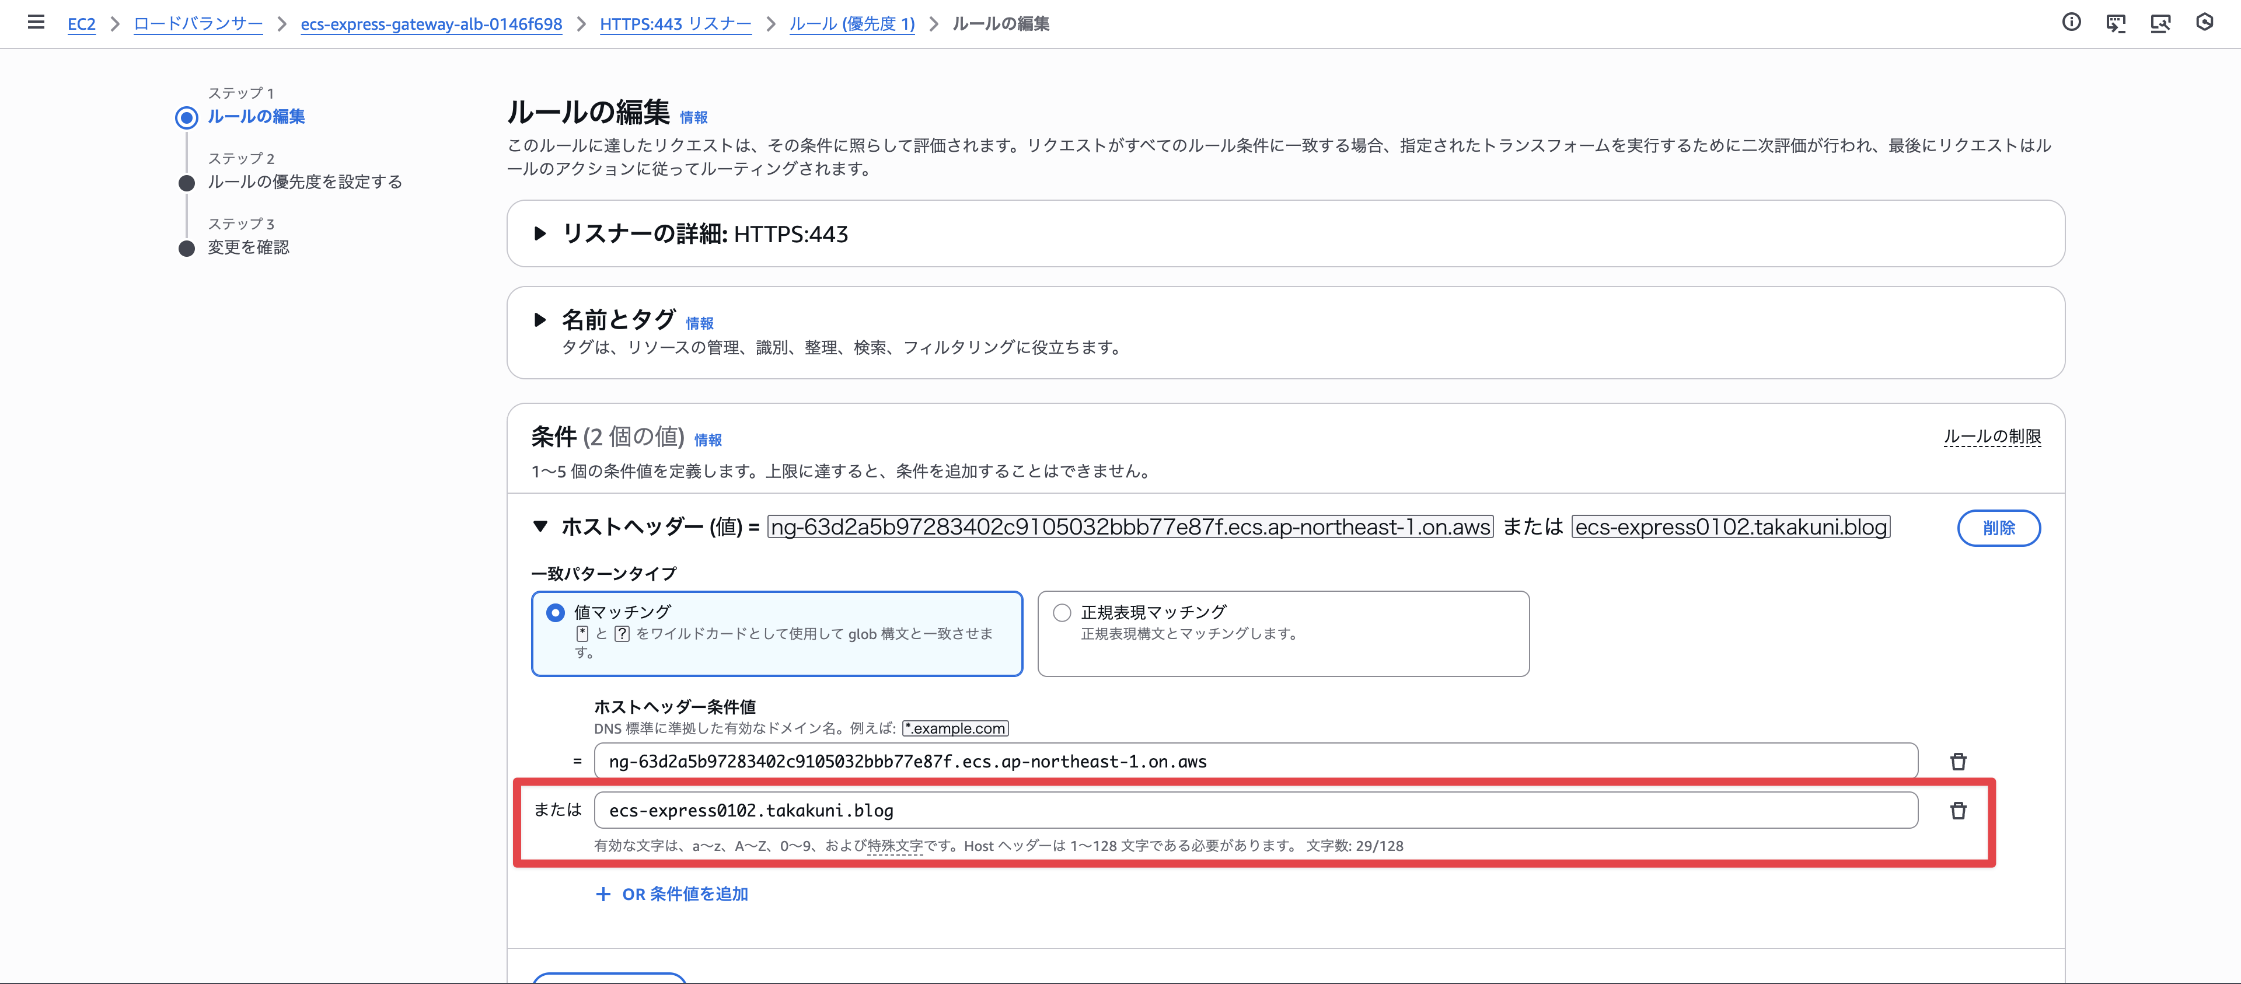Screen dimensions: 2241x984
Task: Go to the ロードバランサー breadcrumb
Action: [198, 23]
